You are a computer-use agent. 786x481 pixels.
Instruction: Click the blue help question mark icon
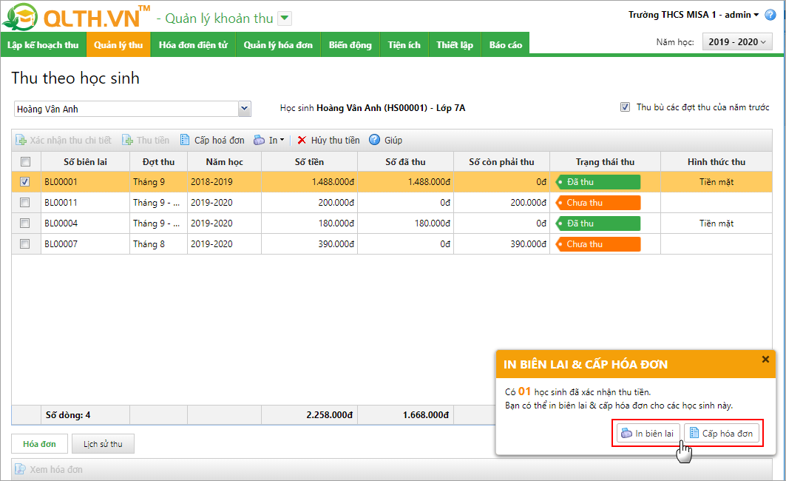tap(770, 15)
